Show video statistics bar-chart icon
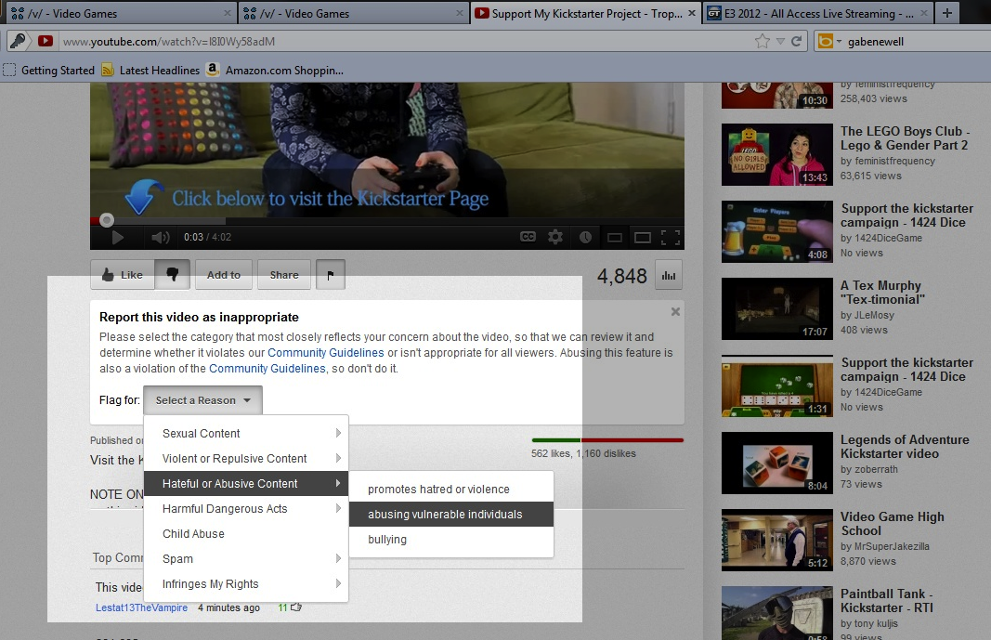This screenshot has width=991, height=640. coord(667,275)
